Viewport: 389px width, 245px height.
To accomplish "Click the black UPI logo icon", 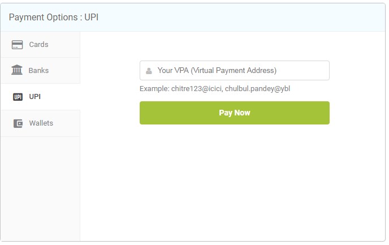I will (x=18, y=97).
